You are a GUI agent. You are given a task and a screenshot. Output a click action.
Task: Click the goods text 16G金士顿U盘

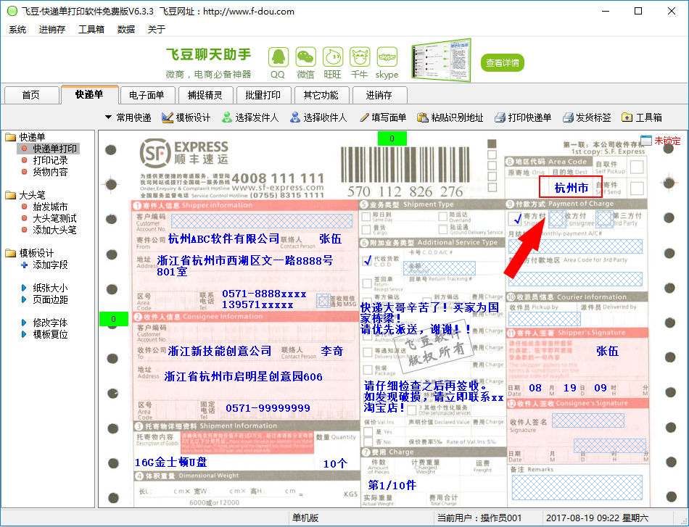coord(171,462)
